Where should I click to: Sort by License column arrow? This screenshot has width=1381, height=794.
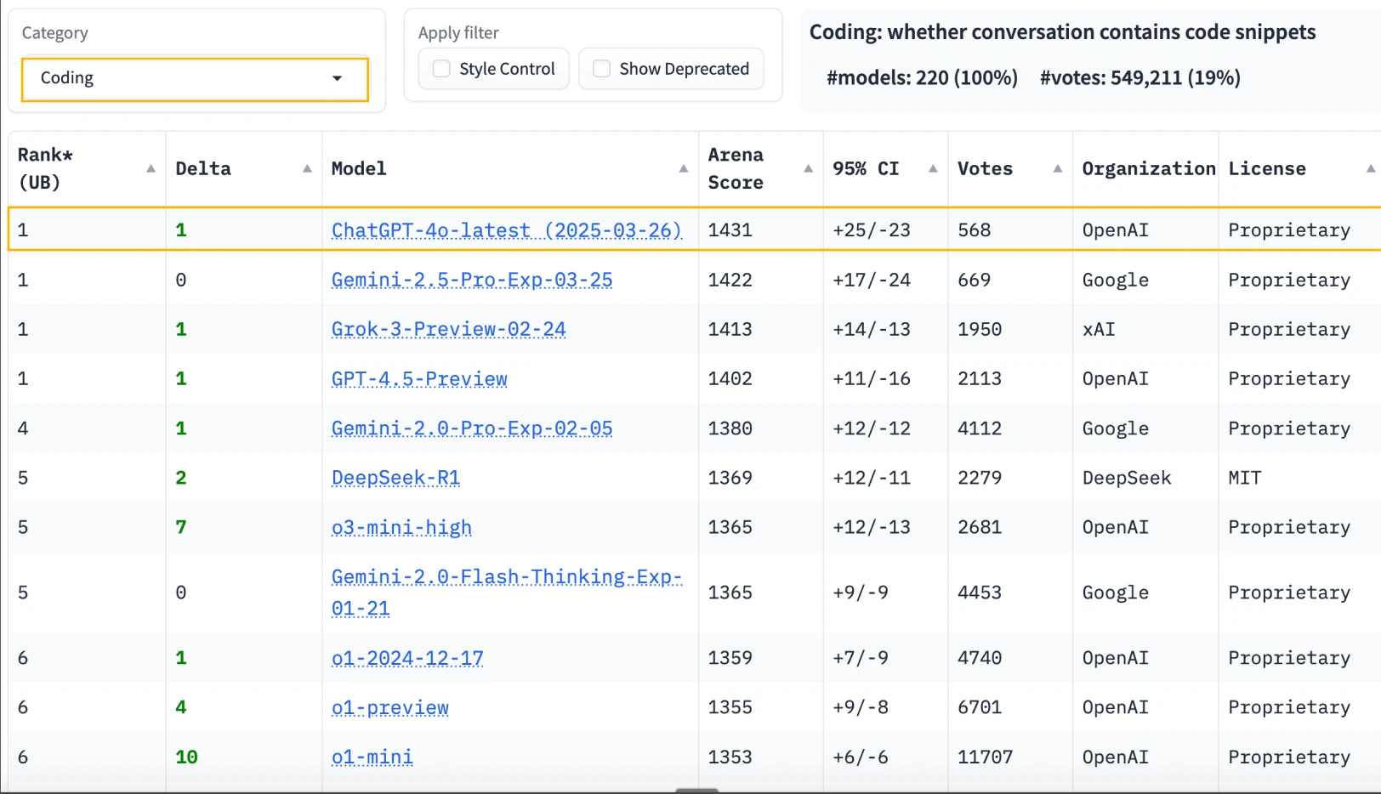(x=1370, y=168)
